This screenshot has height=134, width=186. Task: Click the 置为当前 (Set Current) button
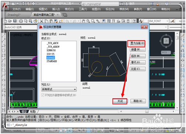click(137, 43)
